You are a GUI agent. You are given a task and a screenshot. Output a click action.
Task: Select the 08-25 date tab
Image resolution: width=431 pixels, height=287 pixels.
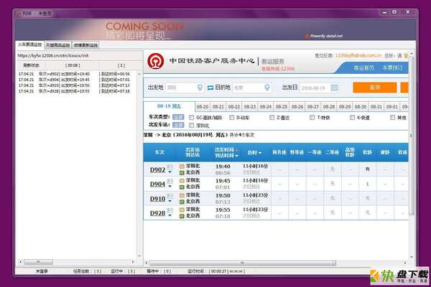pyautogui.click(x=282, y=107)
